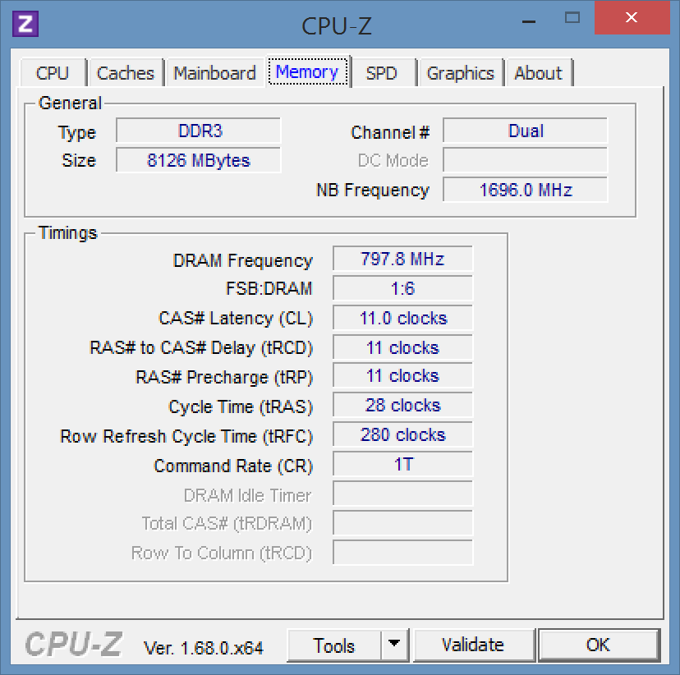
Task: Click the 280 clocks tRFC value
Action: point(403,435)
